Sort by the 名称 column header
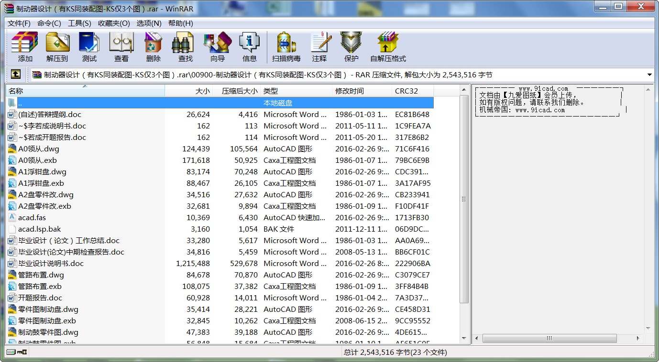Screen dimensions: 659x362 tap(85, 91)
